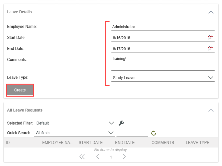Click the Leave Details panel title
The width and height of the screenshot is (222, 166).
tap(19, 12)
